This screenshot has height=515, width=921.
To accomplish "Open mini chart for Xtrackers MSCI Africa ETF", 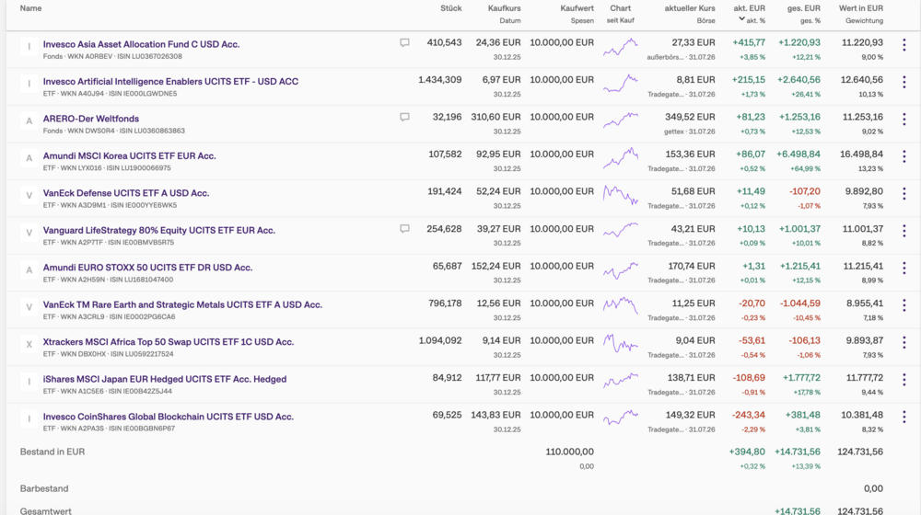I will (x=620, y=344).
